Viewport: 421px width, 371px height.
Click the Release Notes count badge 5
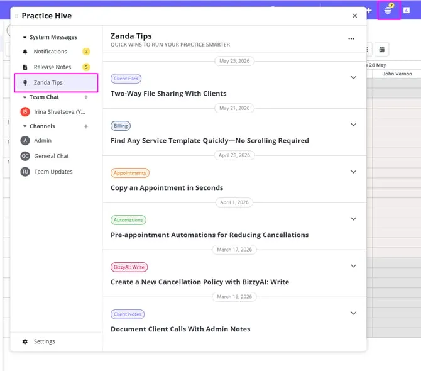(86, 67)
